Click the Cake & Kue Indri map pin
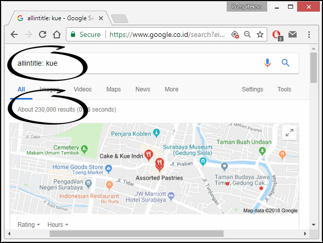The height and width of the screenshot is (243, 323). [x=149, y=155]
